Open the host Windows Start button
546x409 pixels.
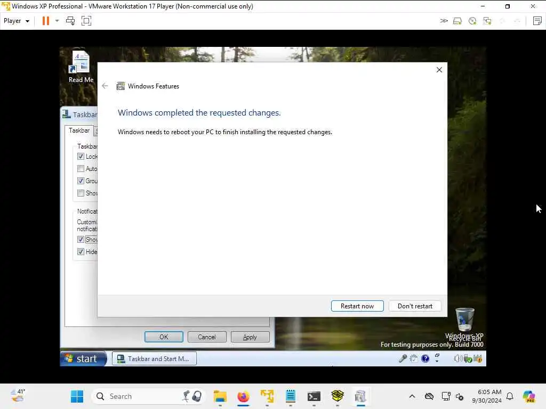77,396
